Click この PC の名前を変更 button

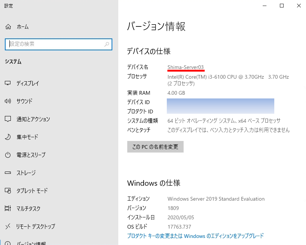point(155,147)
